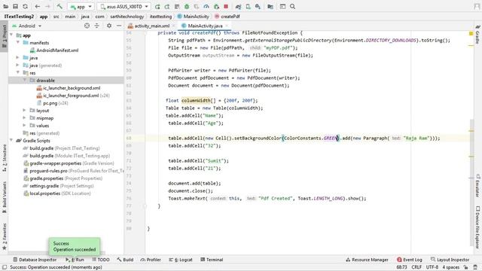Viewport: 482px width, 271px height.
Task: Open the Layout Inspector
Action: click(x=450, y=260)
